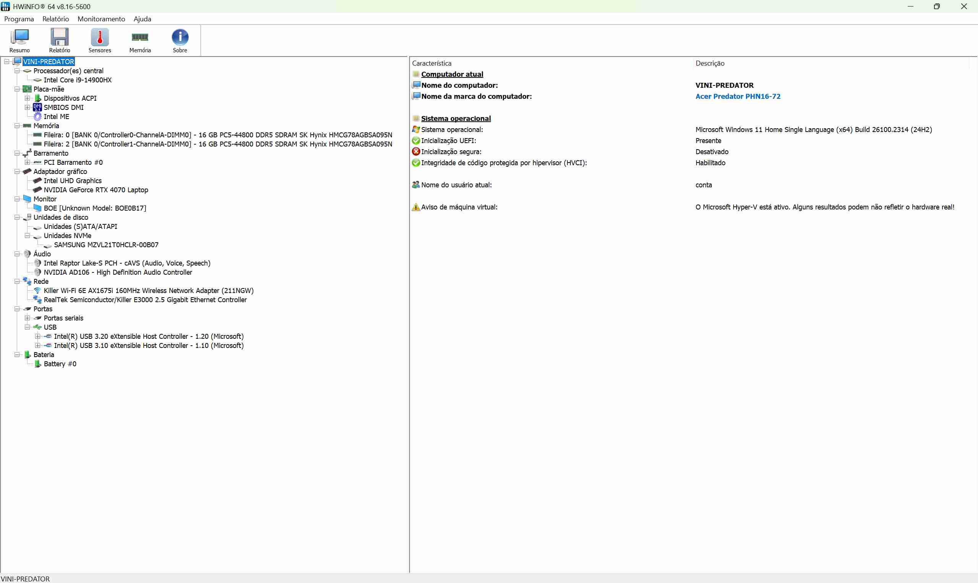
Task: Click the USB category icon
Action: click(37, 327)
